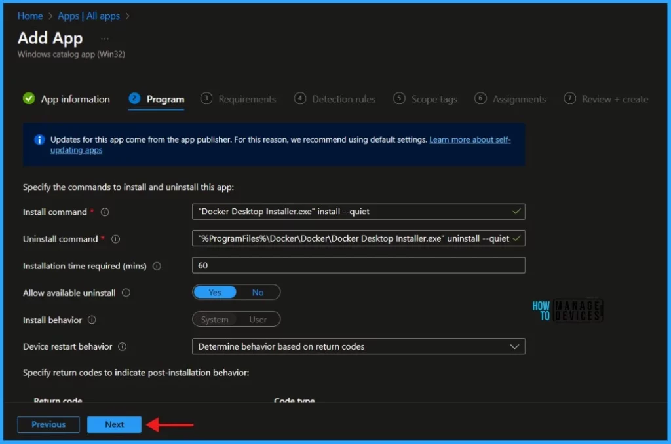Open the ellipsis menu beside Add App
The image size is (671, 444).
coord(105,39)
